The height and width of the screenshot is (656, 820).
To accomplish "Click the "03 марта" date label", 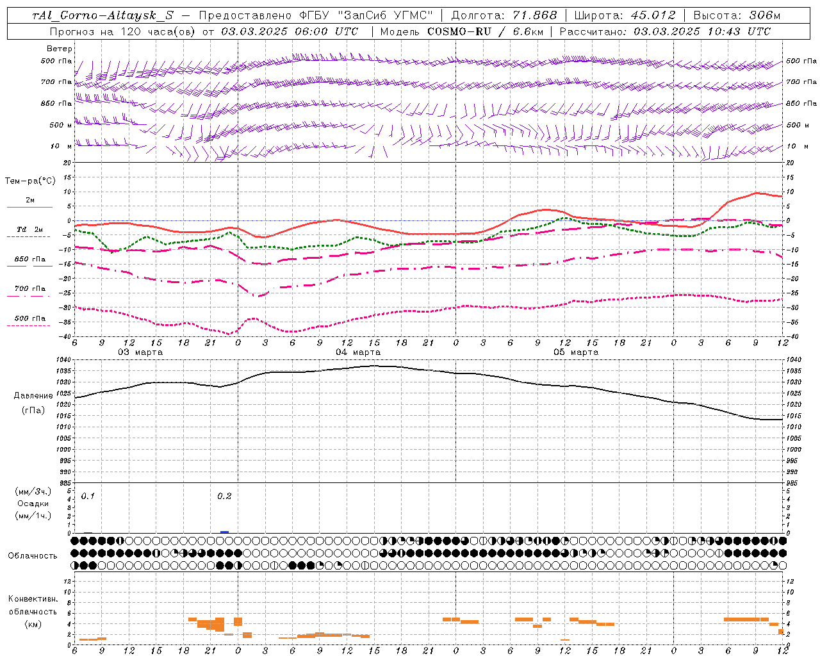I will click(140, 352).
